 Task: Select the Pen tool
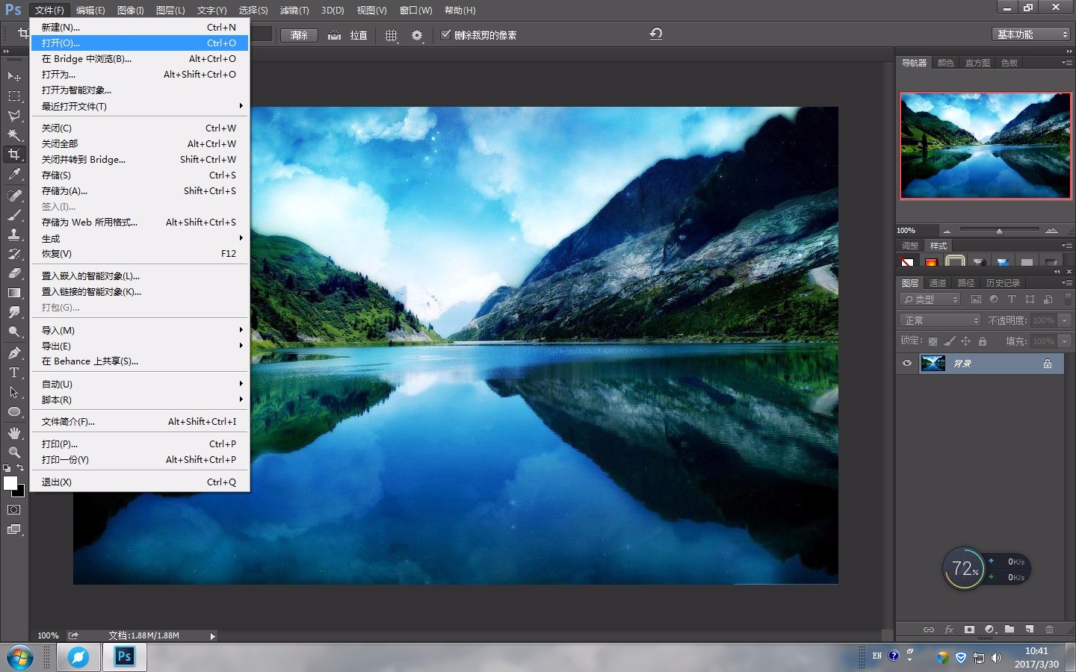[x=13, y=352]
